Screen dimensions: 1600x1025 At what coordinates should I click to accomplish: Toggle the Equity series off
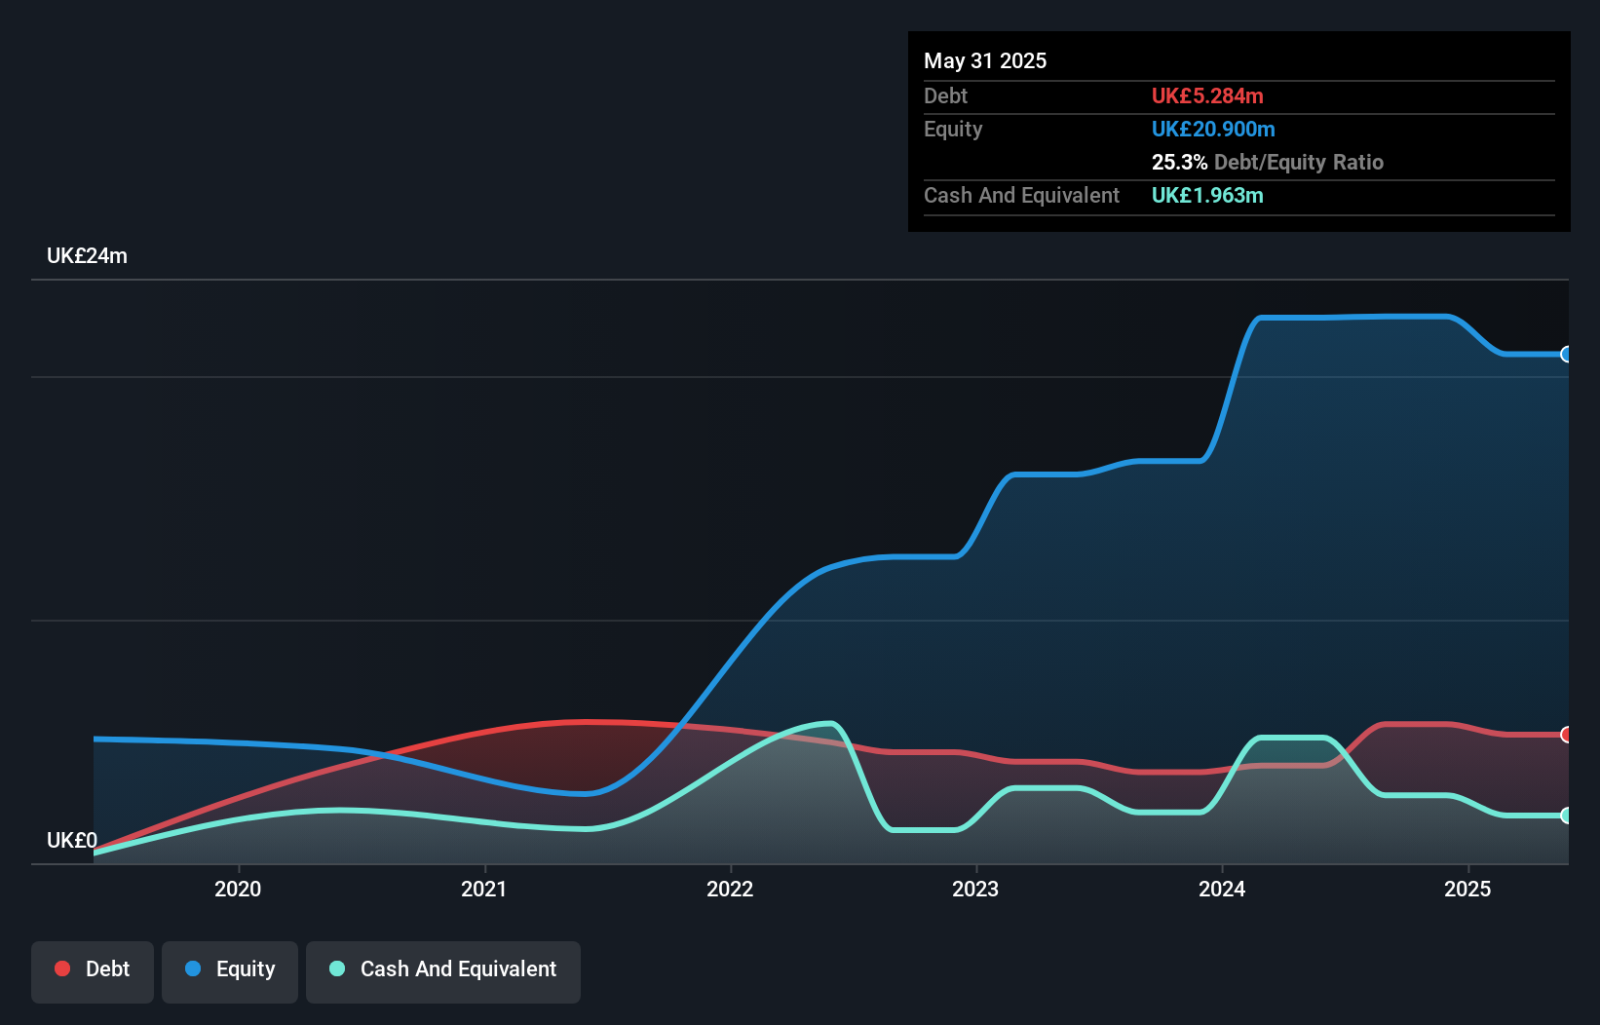229,970
